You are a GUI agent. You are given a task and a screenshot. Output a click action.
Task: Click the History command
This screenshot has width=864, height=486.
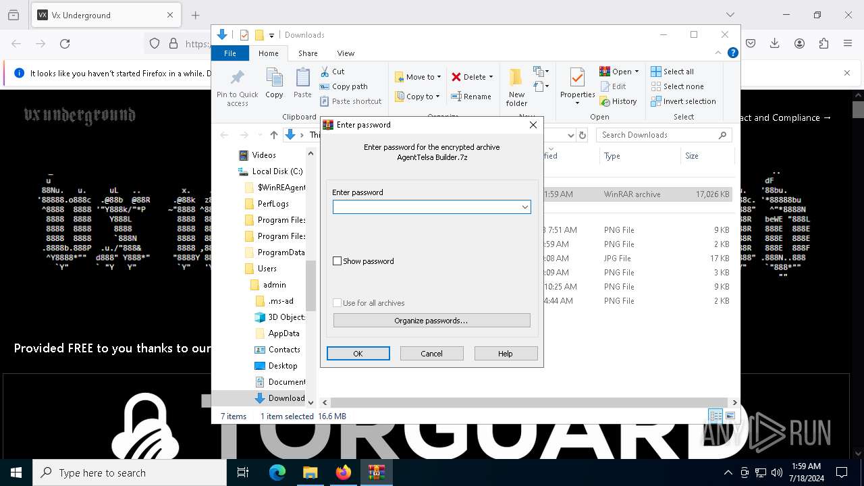coord(618,101)
